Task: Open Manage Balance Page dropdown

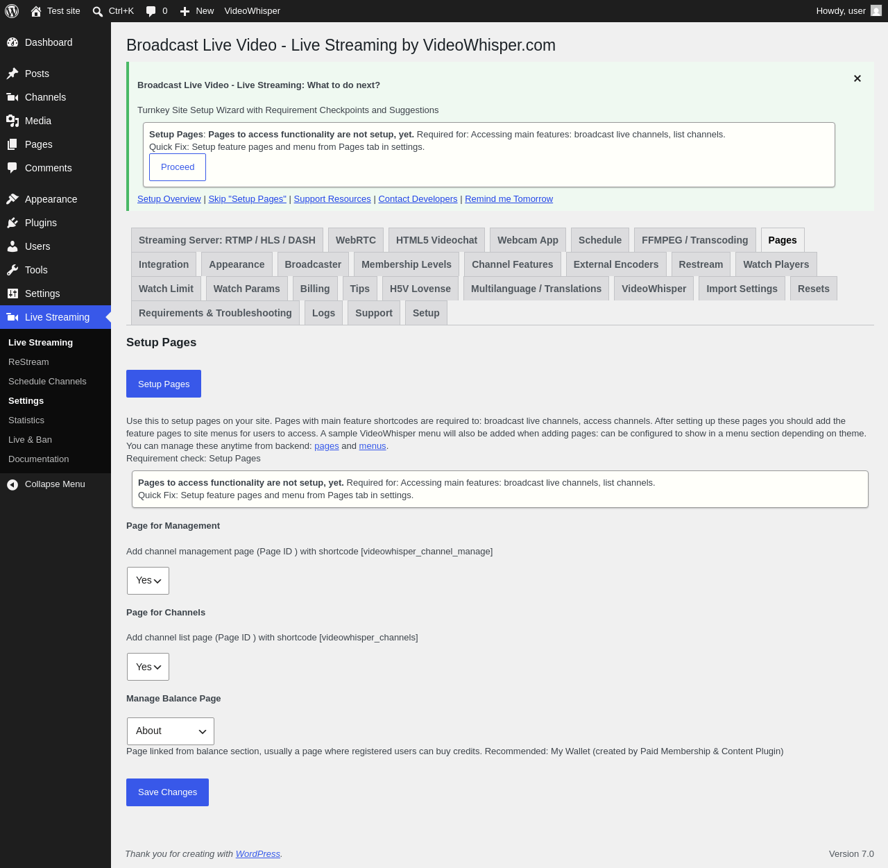Action: 171,731
